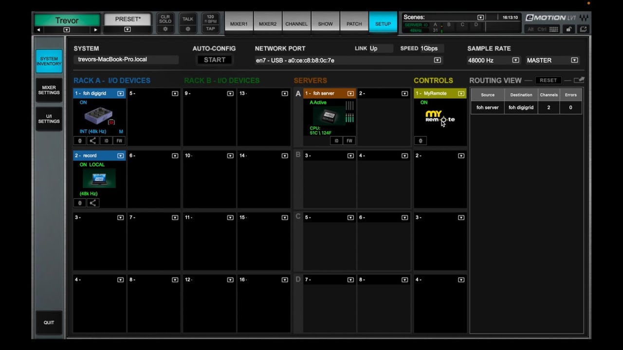This screenshot has height=350, width=623.
Task: Click previous user arrow under Trevor
Action: click(39, 30)
